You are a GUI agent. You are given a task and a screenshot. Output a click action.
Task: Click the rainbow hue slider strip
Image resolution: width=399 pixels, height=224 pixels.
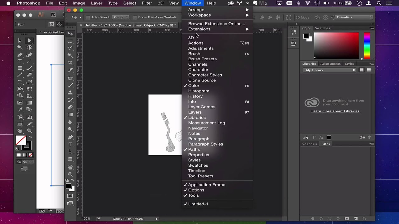click(367, 46)
